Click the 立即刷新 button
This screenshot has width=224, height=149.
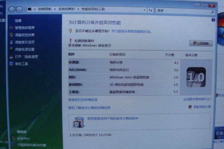pos(201,43)
